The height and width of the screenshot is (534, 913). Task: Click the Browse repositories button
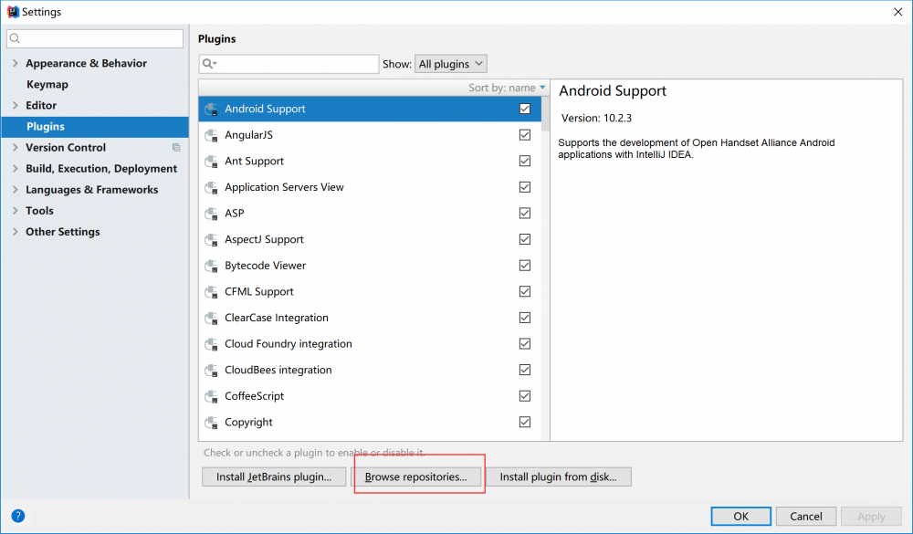pyautogui.click(x=415, y=477)
